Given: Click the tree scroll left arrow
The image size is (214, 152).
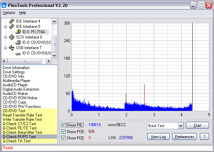Looking at the screenshot, I should tap(4, 61).
